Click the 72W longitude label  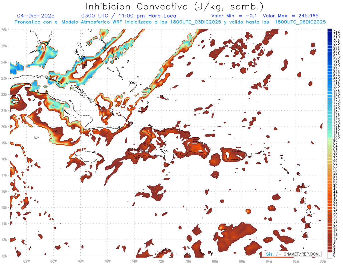click(x=161, y=261)
